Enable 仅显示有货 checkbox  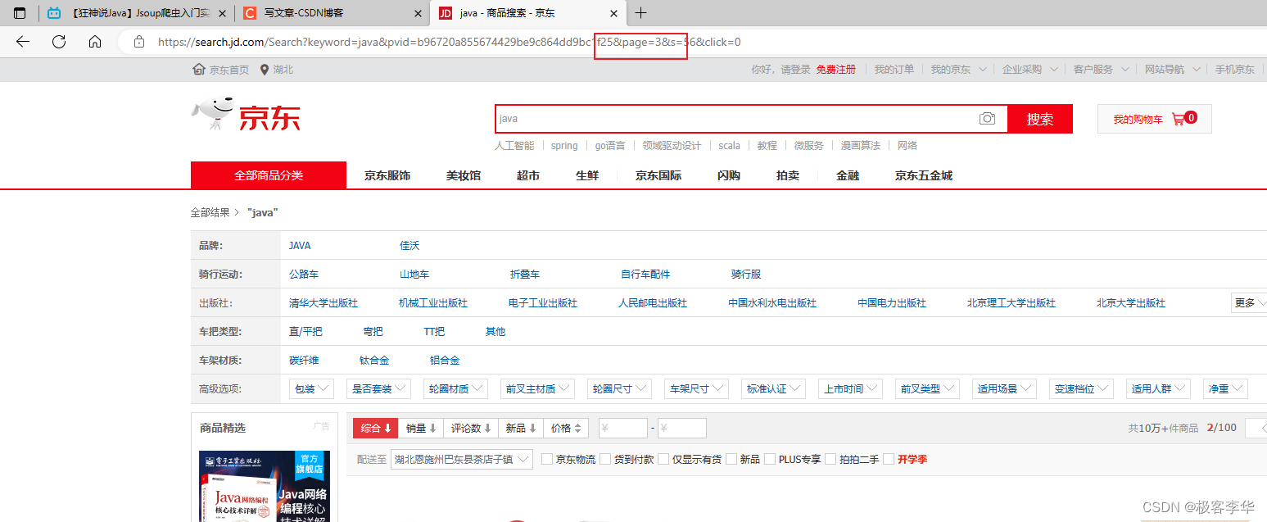point(663,459)
